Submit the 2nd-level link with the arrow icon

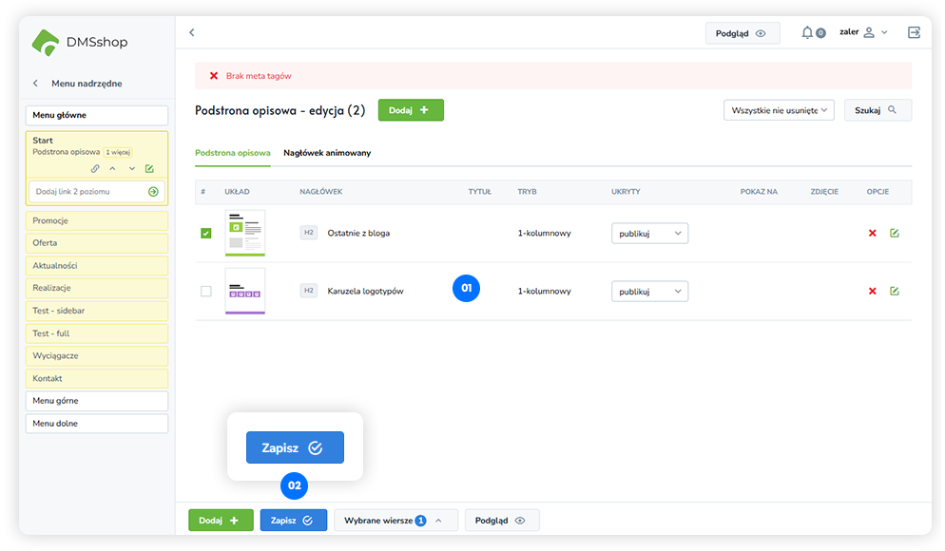pyautogui.click(x=153, y=192)
